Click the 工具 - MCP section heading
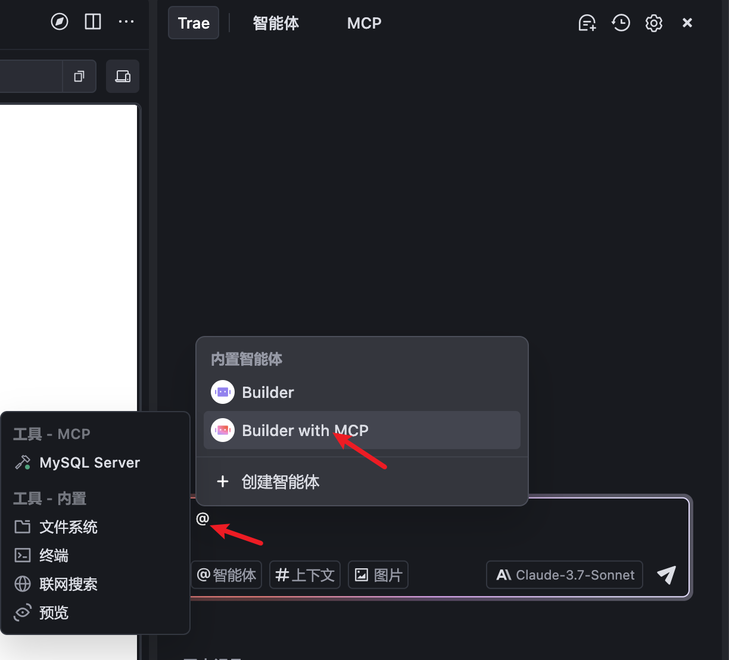This screenshot has width=729, height=660. pyautogui.click(x=52, y=434)
